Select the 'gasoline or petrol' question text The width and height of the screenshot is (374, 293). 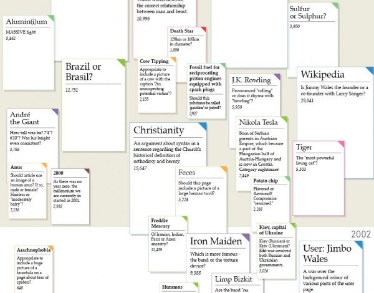pos(205,103)
